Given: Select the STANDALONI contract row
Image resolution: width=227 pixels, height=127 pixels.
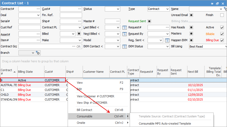Looking at the screenshot, I should (9, 99).
